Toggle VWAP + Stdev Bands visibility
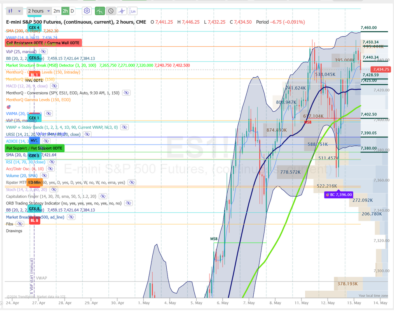This screenshot has height=311, width=394. [124, 127]
